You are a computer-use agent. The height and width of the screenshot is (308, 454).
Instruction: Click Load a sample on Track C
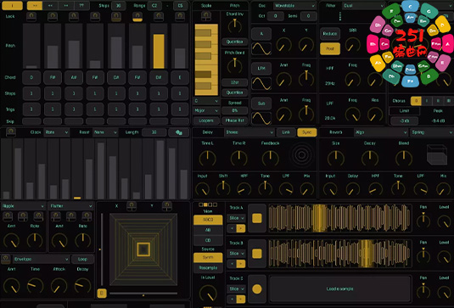pos(340,288)
